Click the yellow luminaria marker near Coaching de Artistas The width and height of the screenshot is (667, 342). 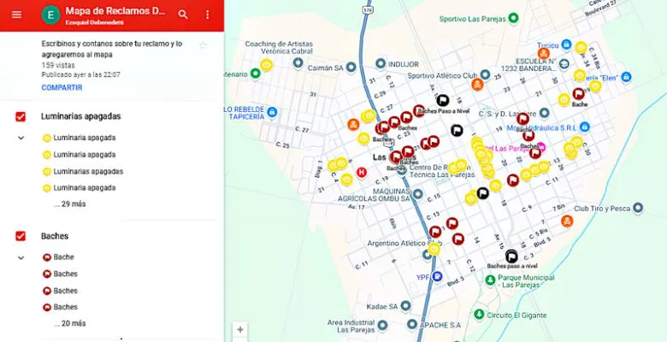click(x=267, y=65)
